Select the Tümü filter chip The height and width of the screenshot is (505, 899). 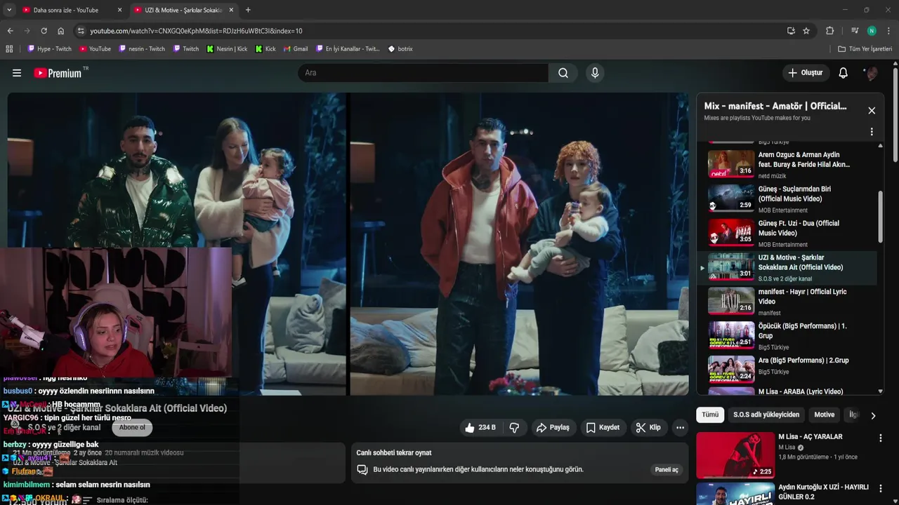(710, 415)
